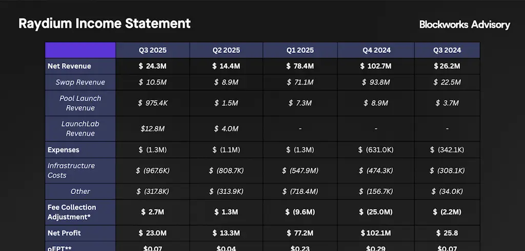This screenshot has height=251, width=525.
Task: Select the Q1 2025 column header
Action: coord(300,50)
